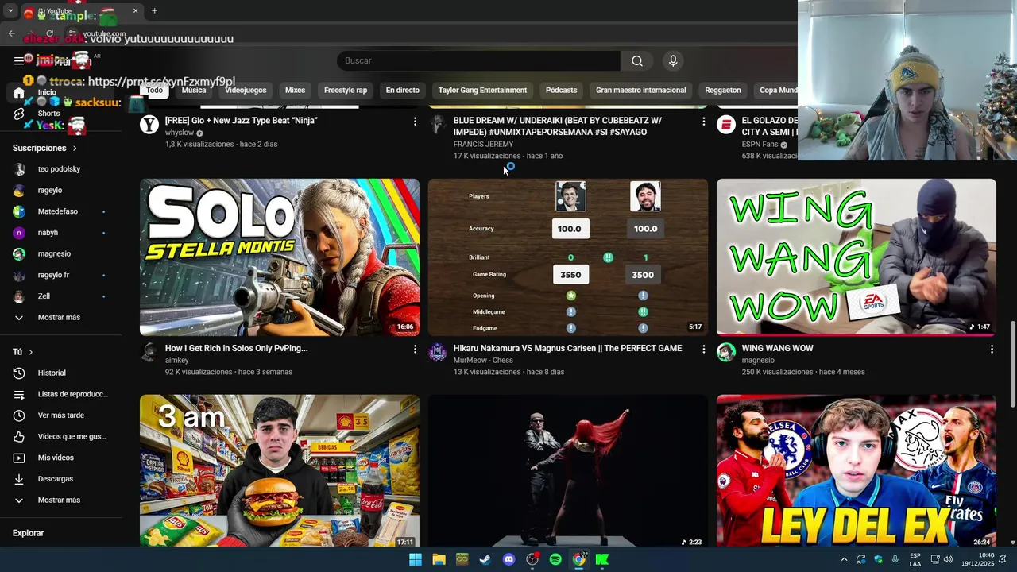Open MurMeow - Chess channel avatar
The image size is (1017, 572).
(438, 353)
